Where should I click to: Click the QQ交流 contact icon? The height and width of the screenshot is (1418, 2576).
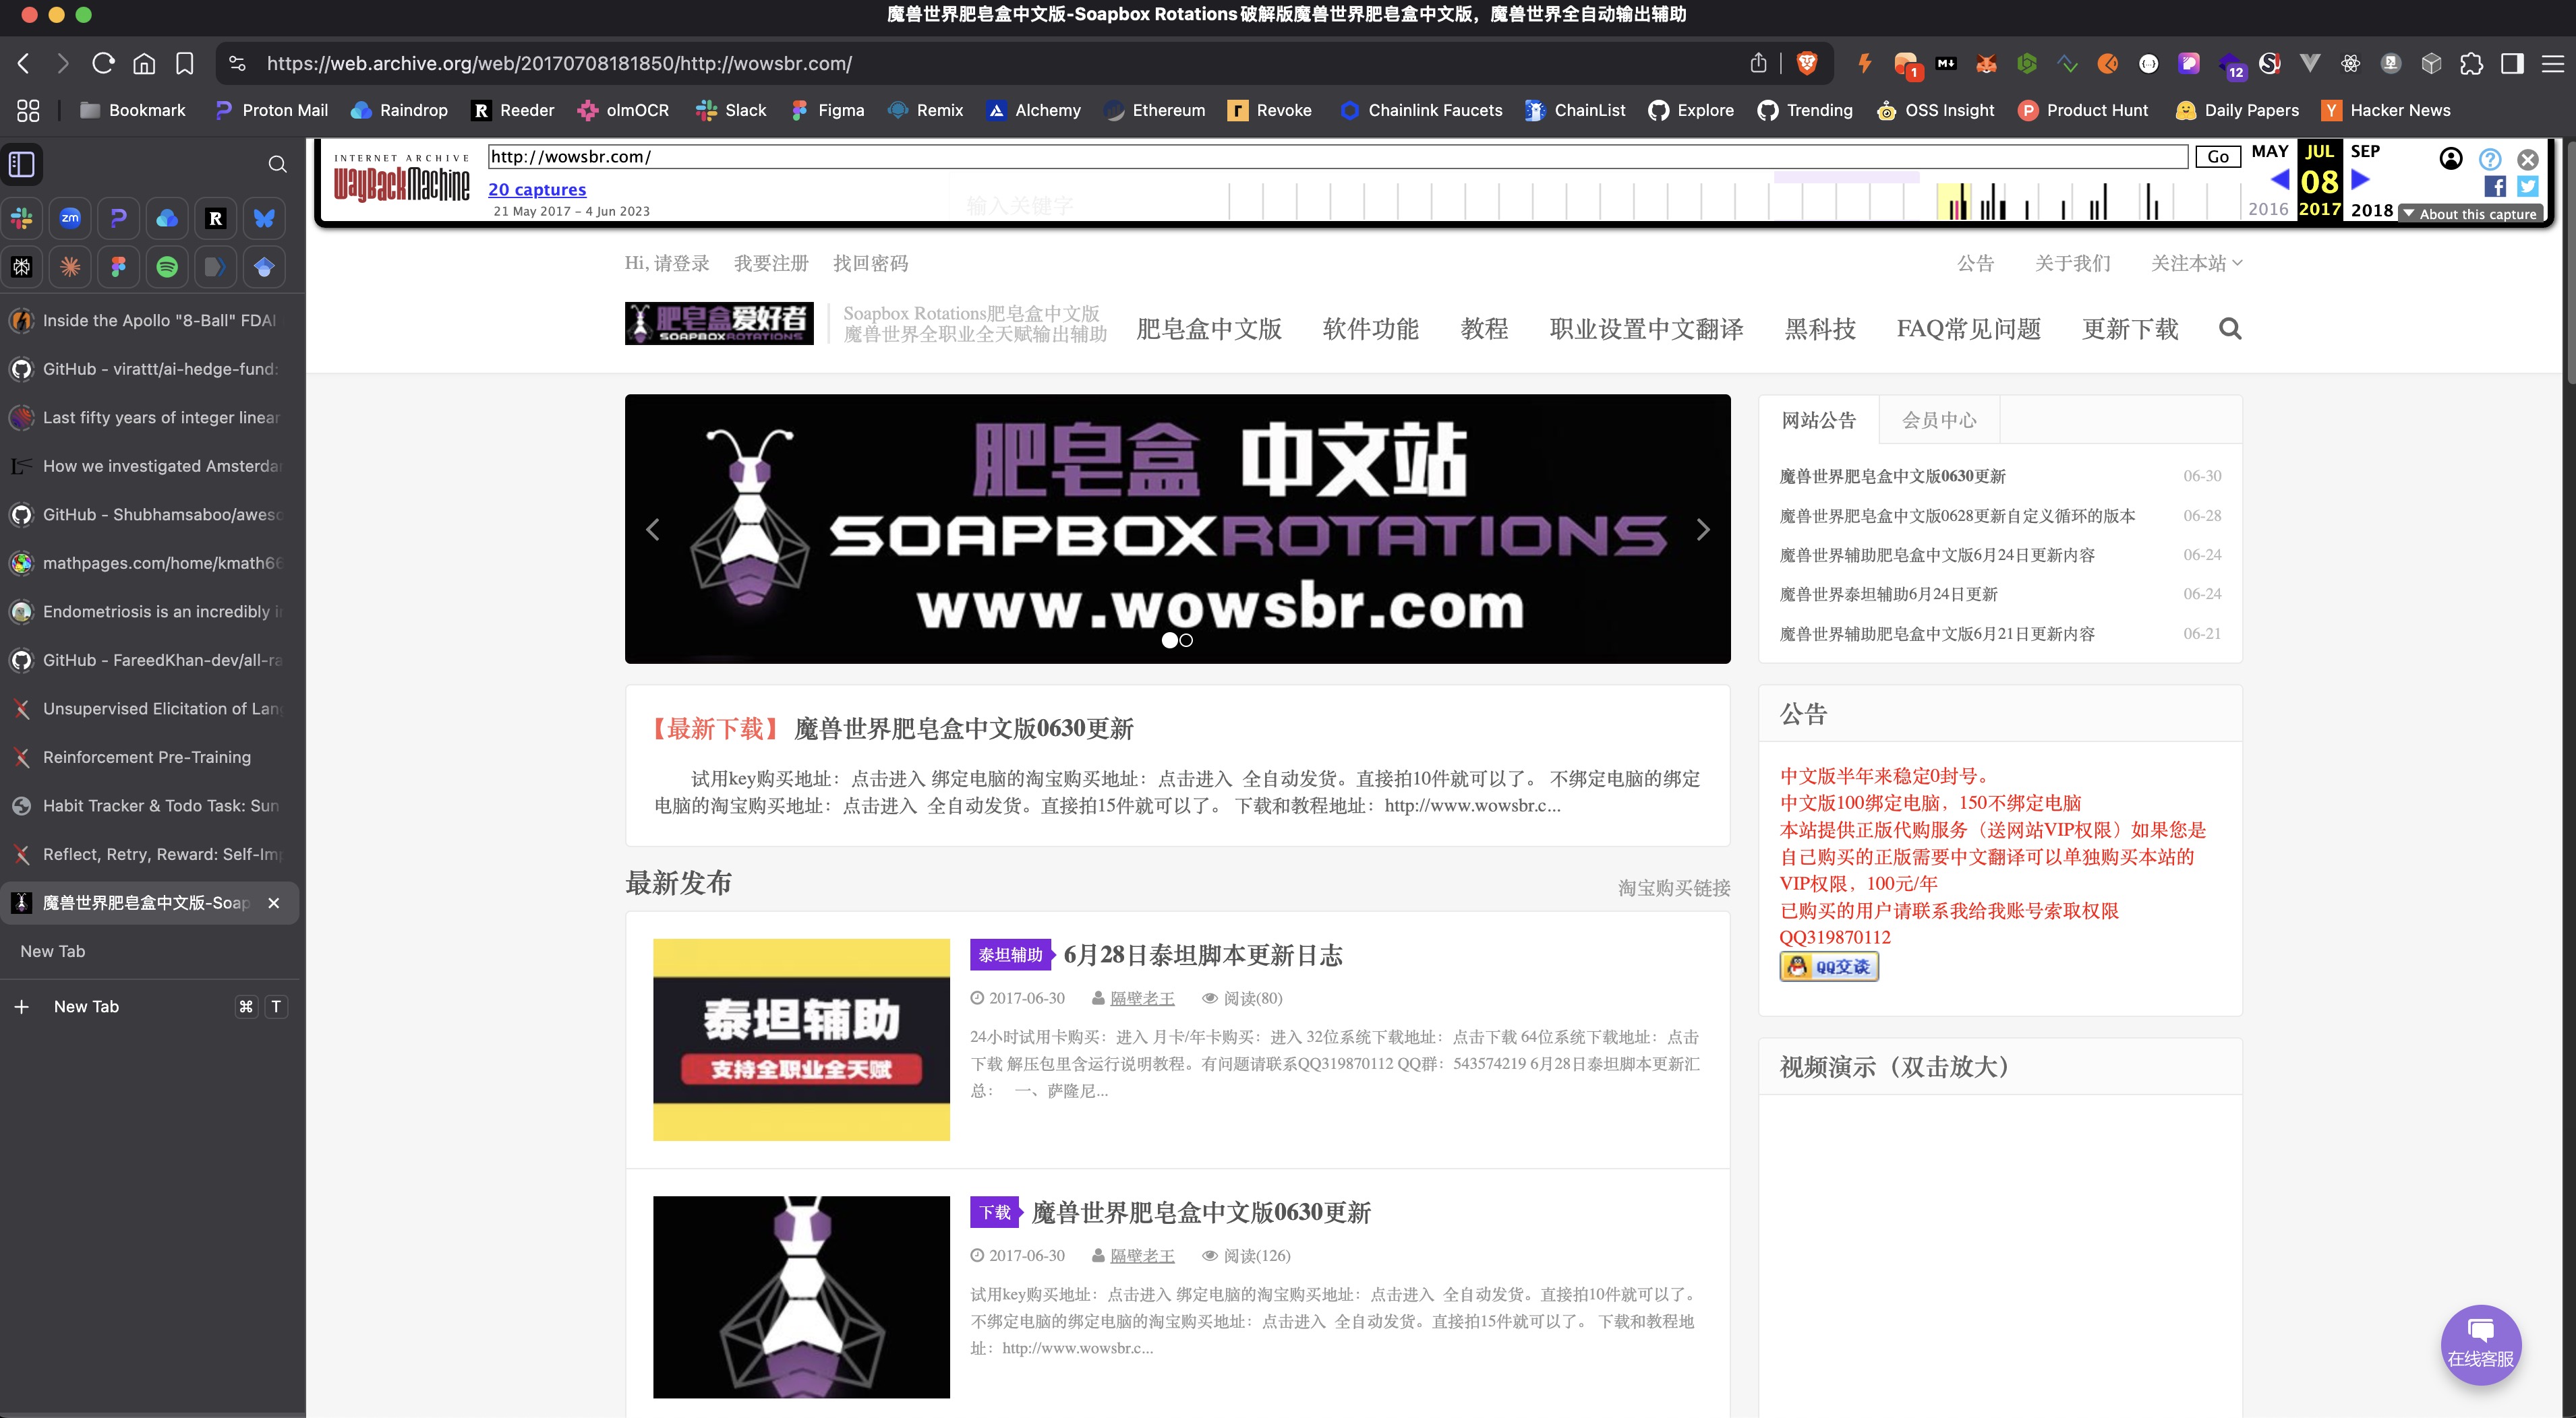click(x=1828, y=966)
